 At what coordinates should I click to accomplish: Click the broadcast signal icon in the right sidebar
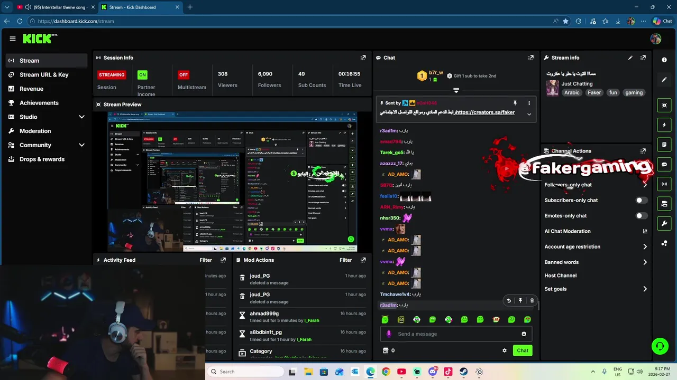coord(664,184)
